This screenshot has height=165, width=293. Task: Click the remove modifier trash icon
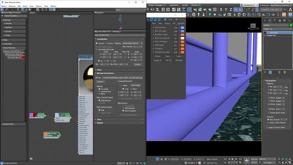[x=280, y=72]
